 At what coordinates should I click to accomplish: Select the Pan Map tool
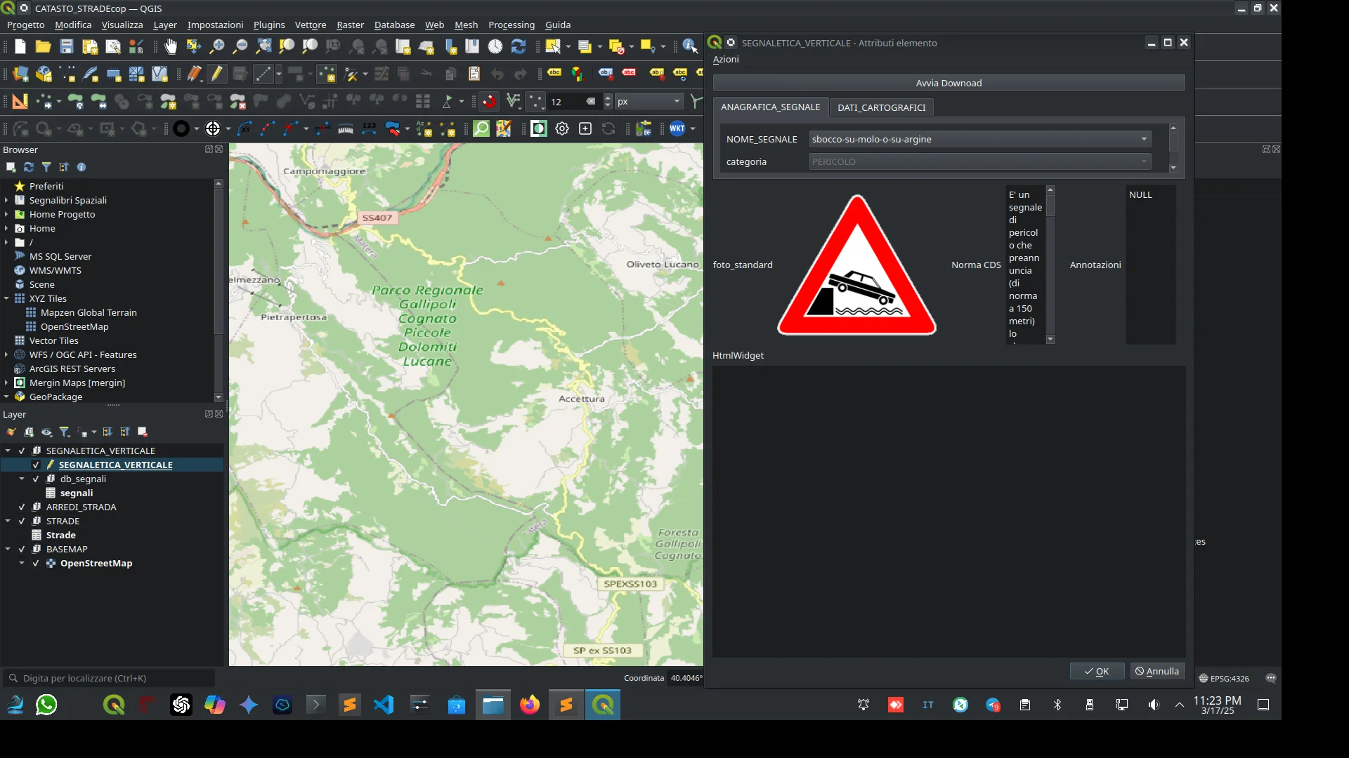pyautogui.click(x=171, y=46)
